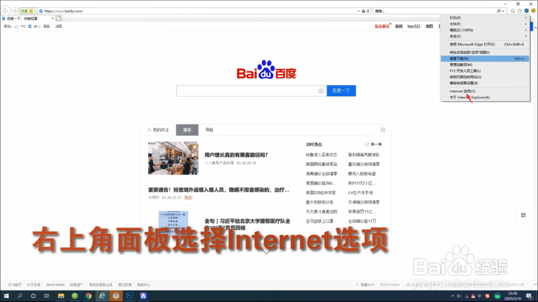The height and width of the screenshot is (302, 538).
Task: Open the address bar dropdown arrow
Action: point(358,11)
